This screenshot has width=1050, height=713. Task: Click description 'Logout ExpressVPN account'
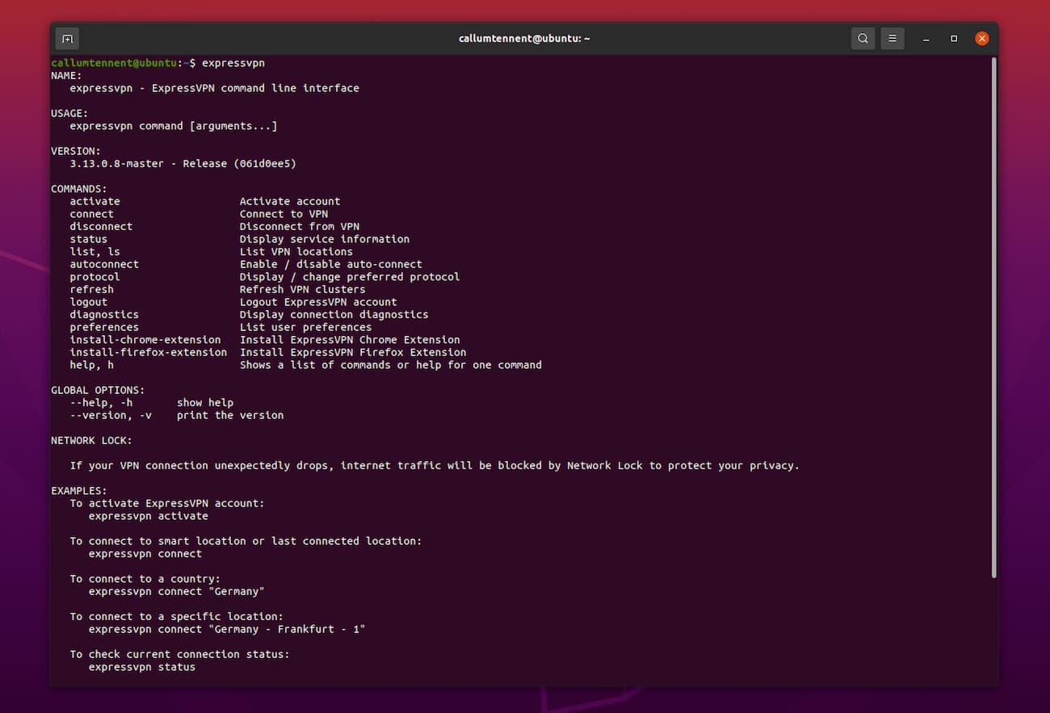(x=318, y=302)
